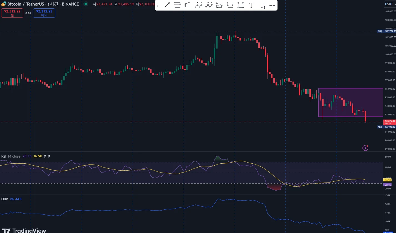Select the Trend Line drawing tool
This screenshot has height=233, width=396.
167,5
